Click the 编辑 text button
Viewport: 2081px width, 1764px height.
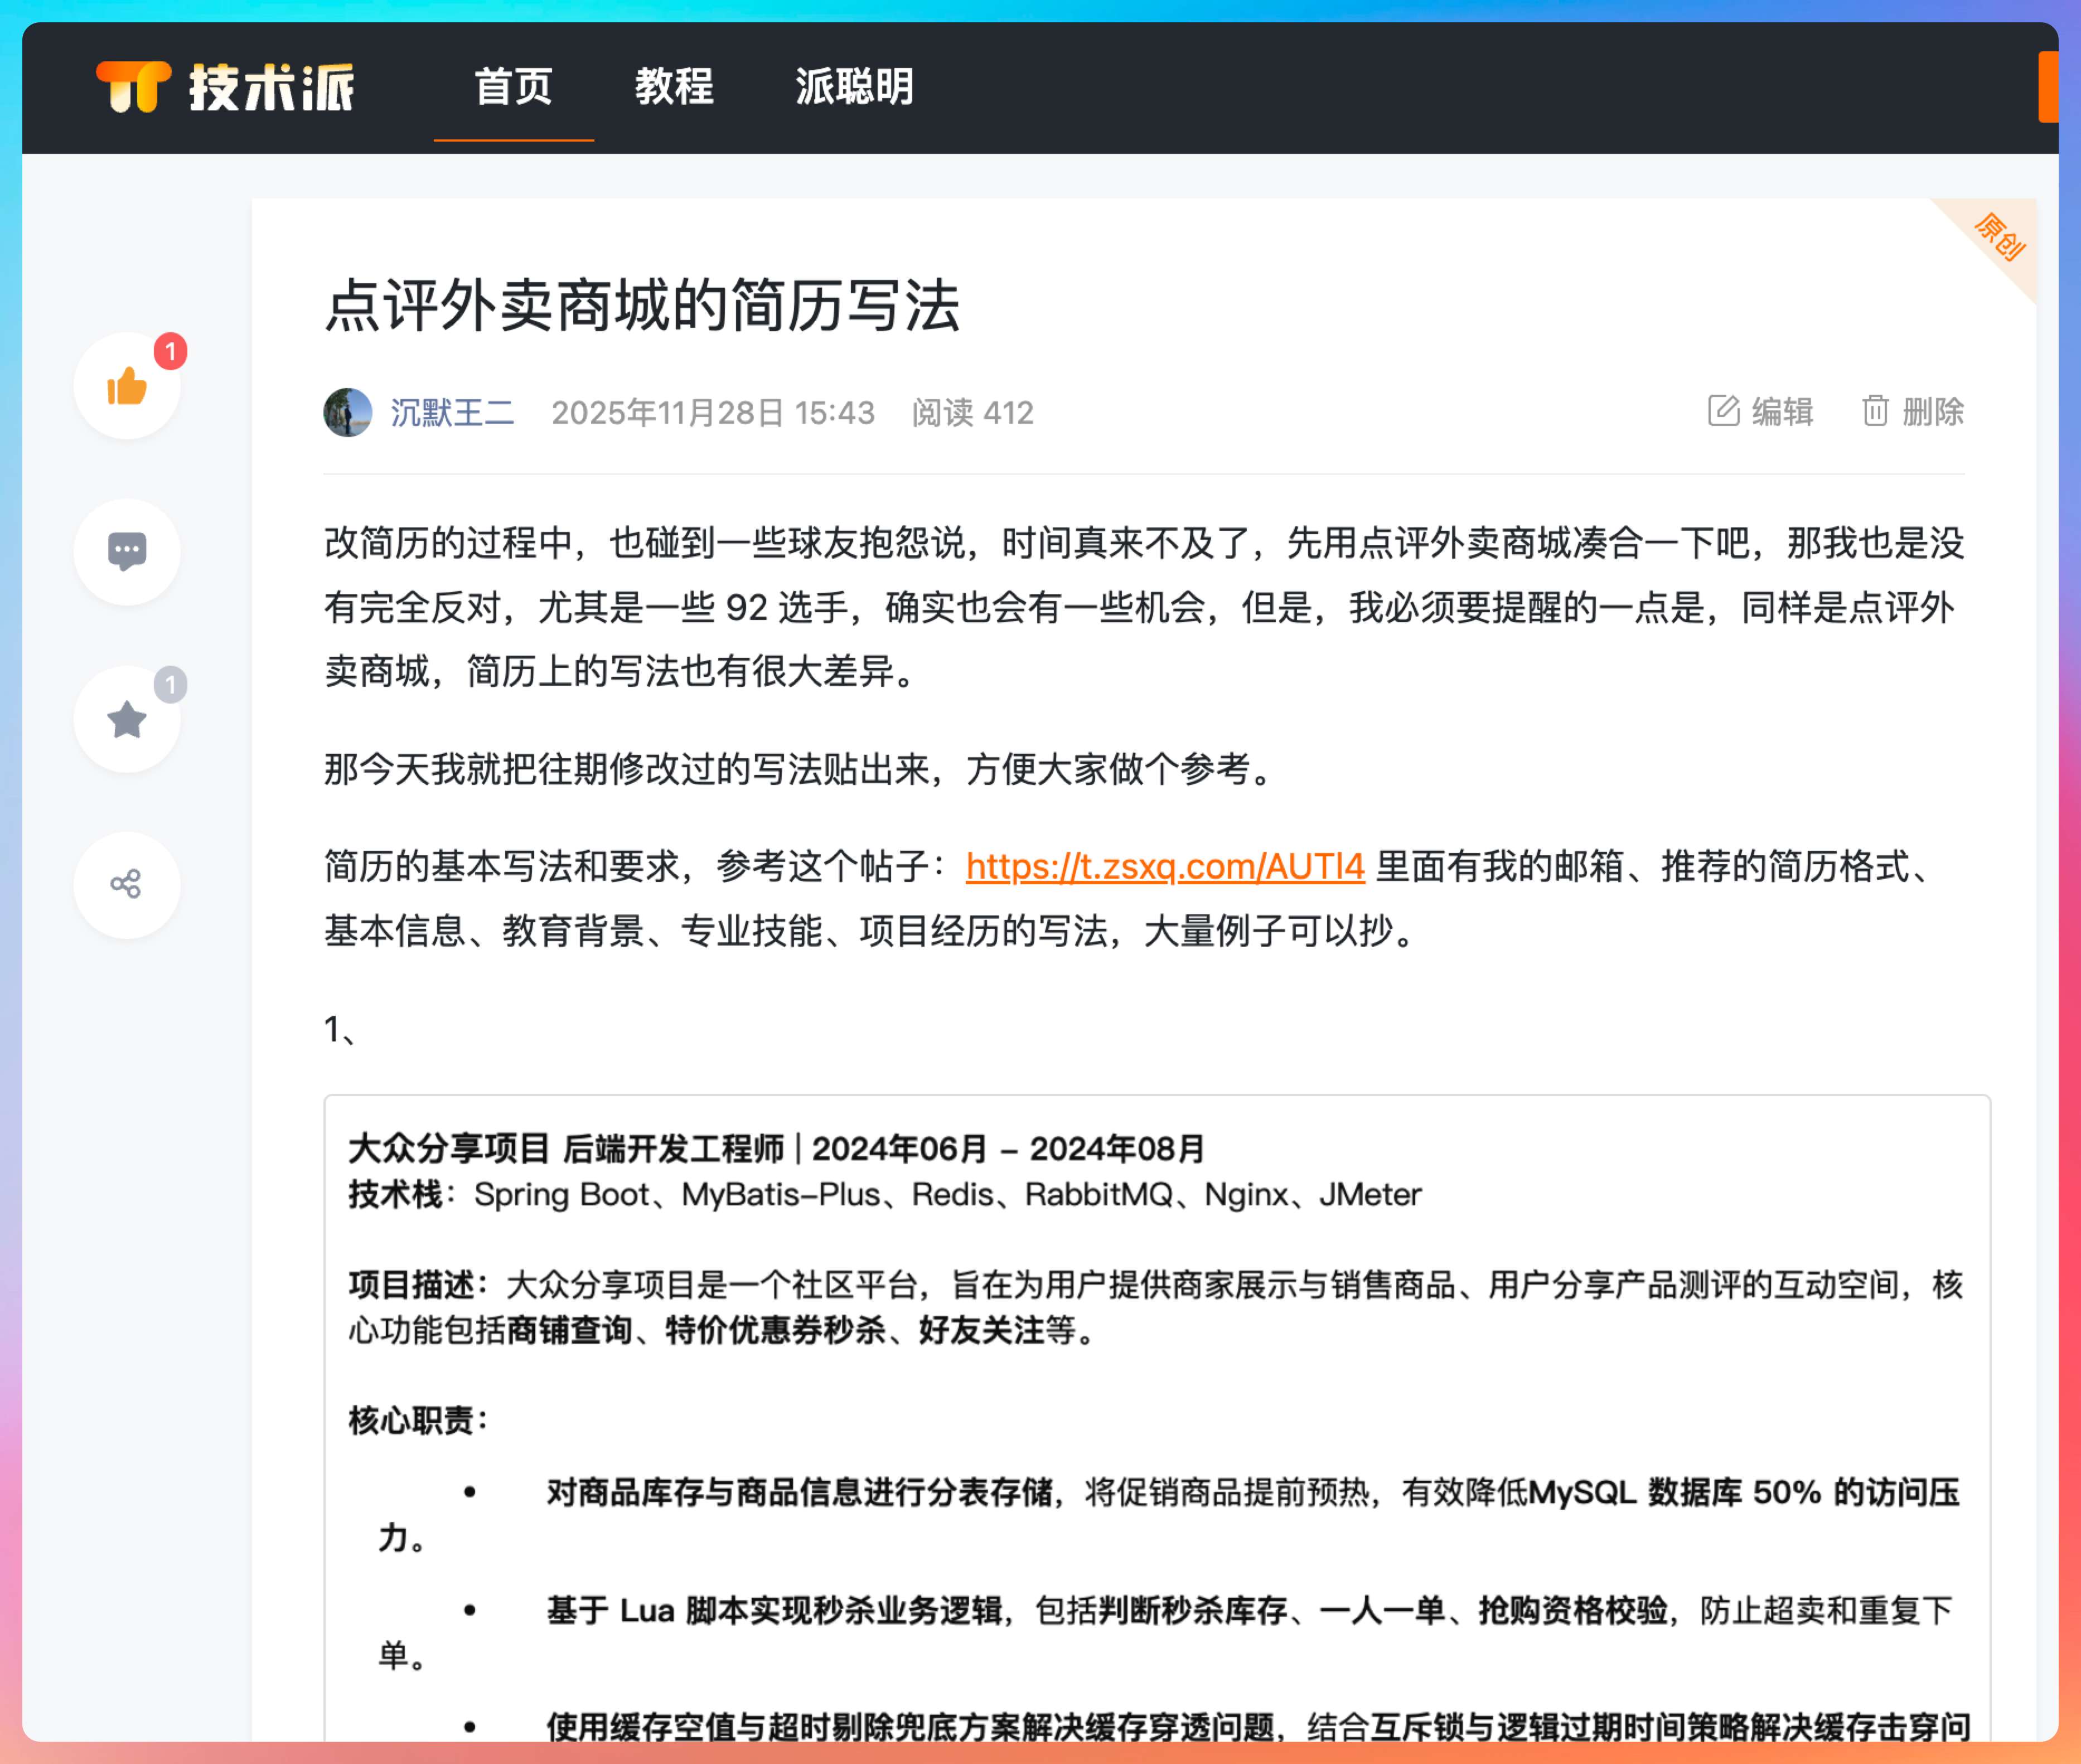tap(1782, 411)
